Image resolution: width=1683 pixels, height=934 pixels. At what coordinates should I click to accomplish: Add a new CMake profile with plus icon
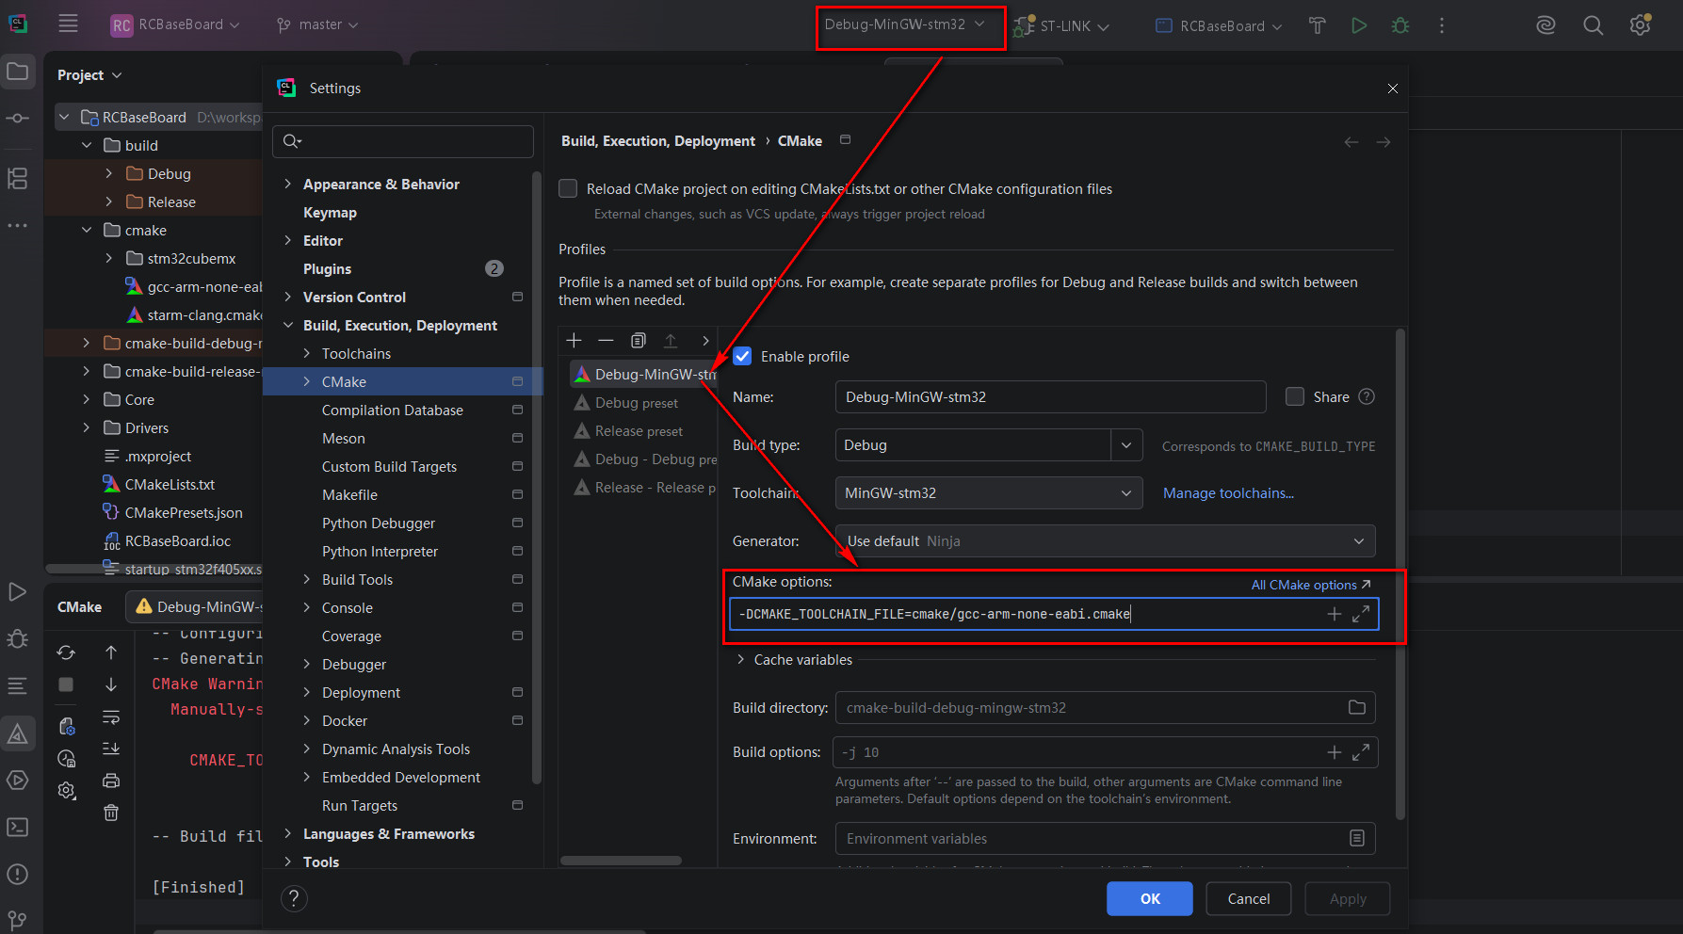[574, 341]
